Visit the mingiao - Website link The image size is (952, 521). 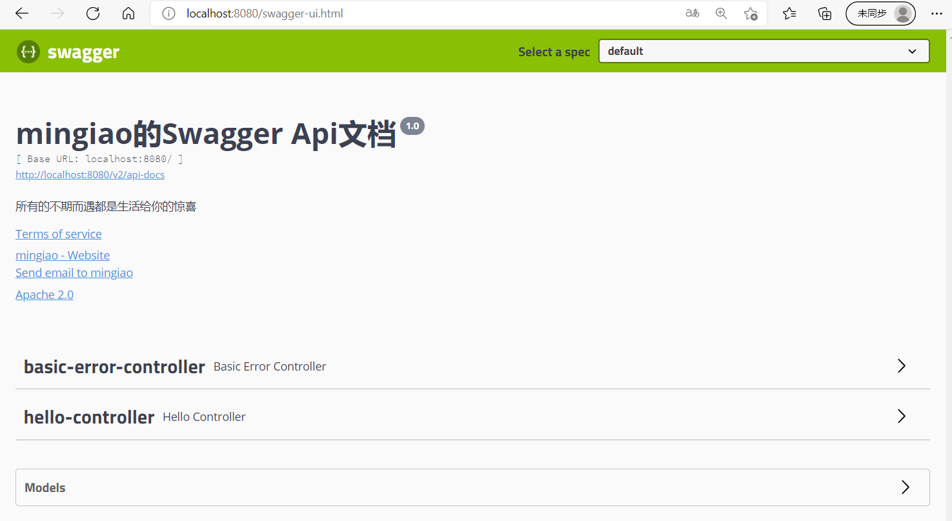[x=63, y=255]
